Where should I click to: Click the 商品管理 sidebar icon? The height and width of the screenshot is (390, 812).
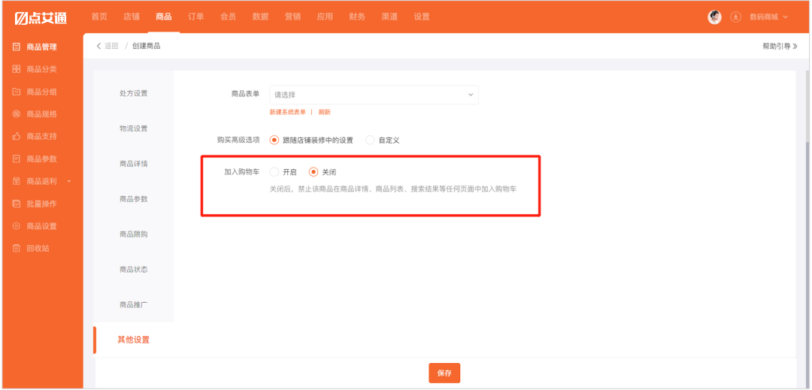(x=16, y=47)
